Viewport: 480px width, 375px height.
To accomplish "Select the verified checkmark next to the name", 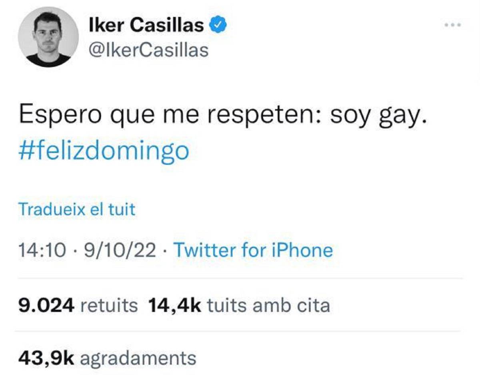I will [218, 24].
